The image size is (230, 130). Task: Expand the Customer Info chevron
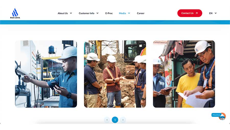pyautogui.click(x=97, y=13)
